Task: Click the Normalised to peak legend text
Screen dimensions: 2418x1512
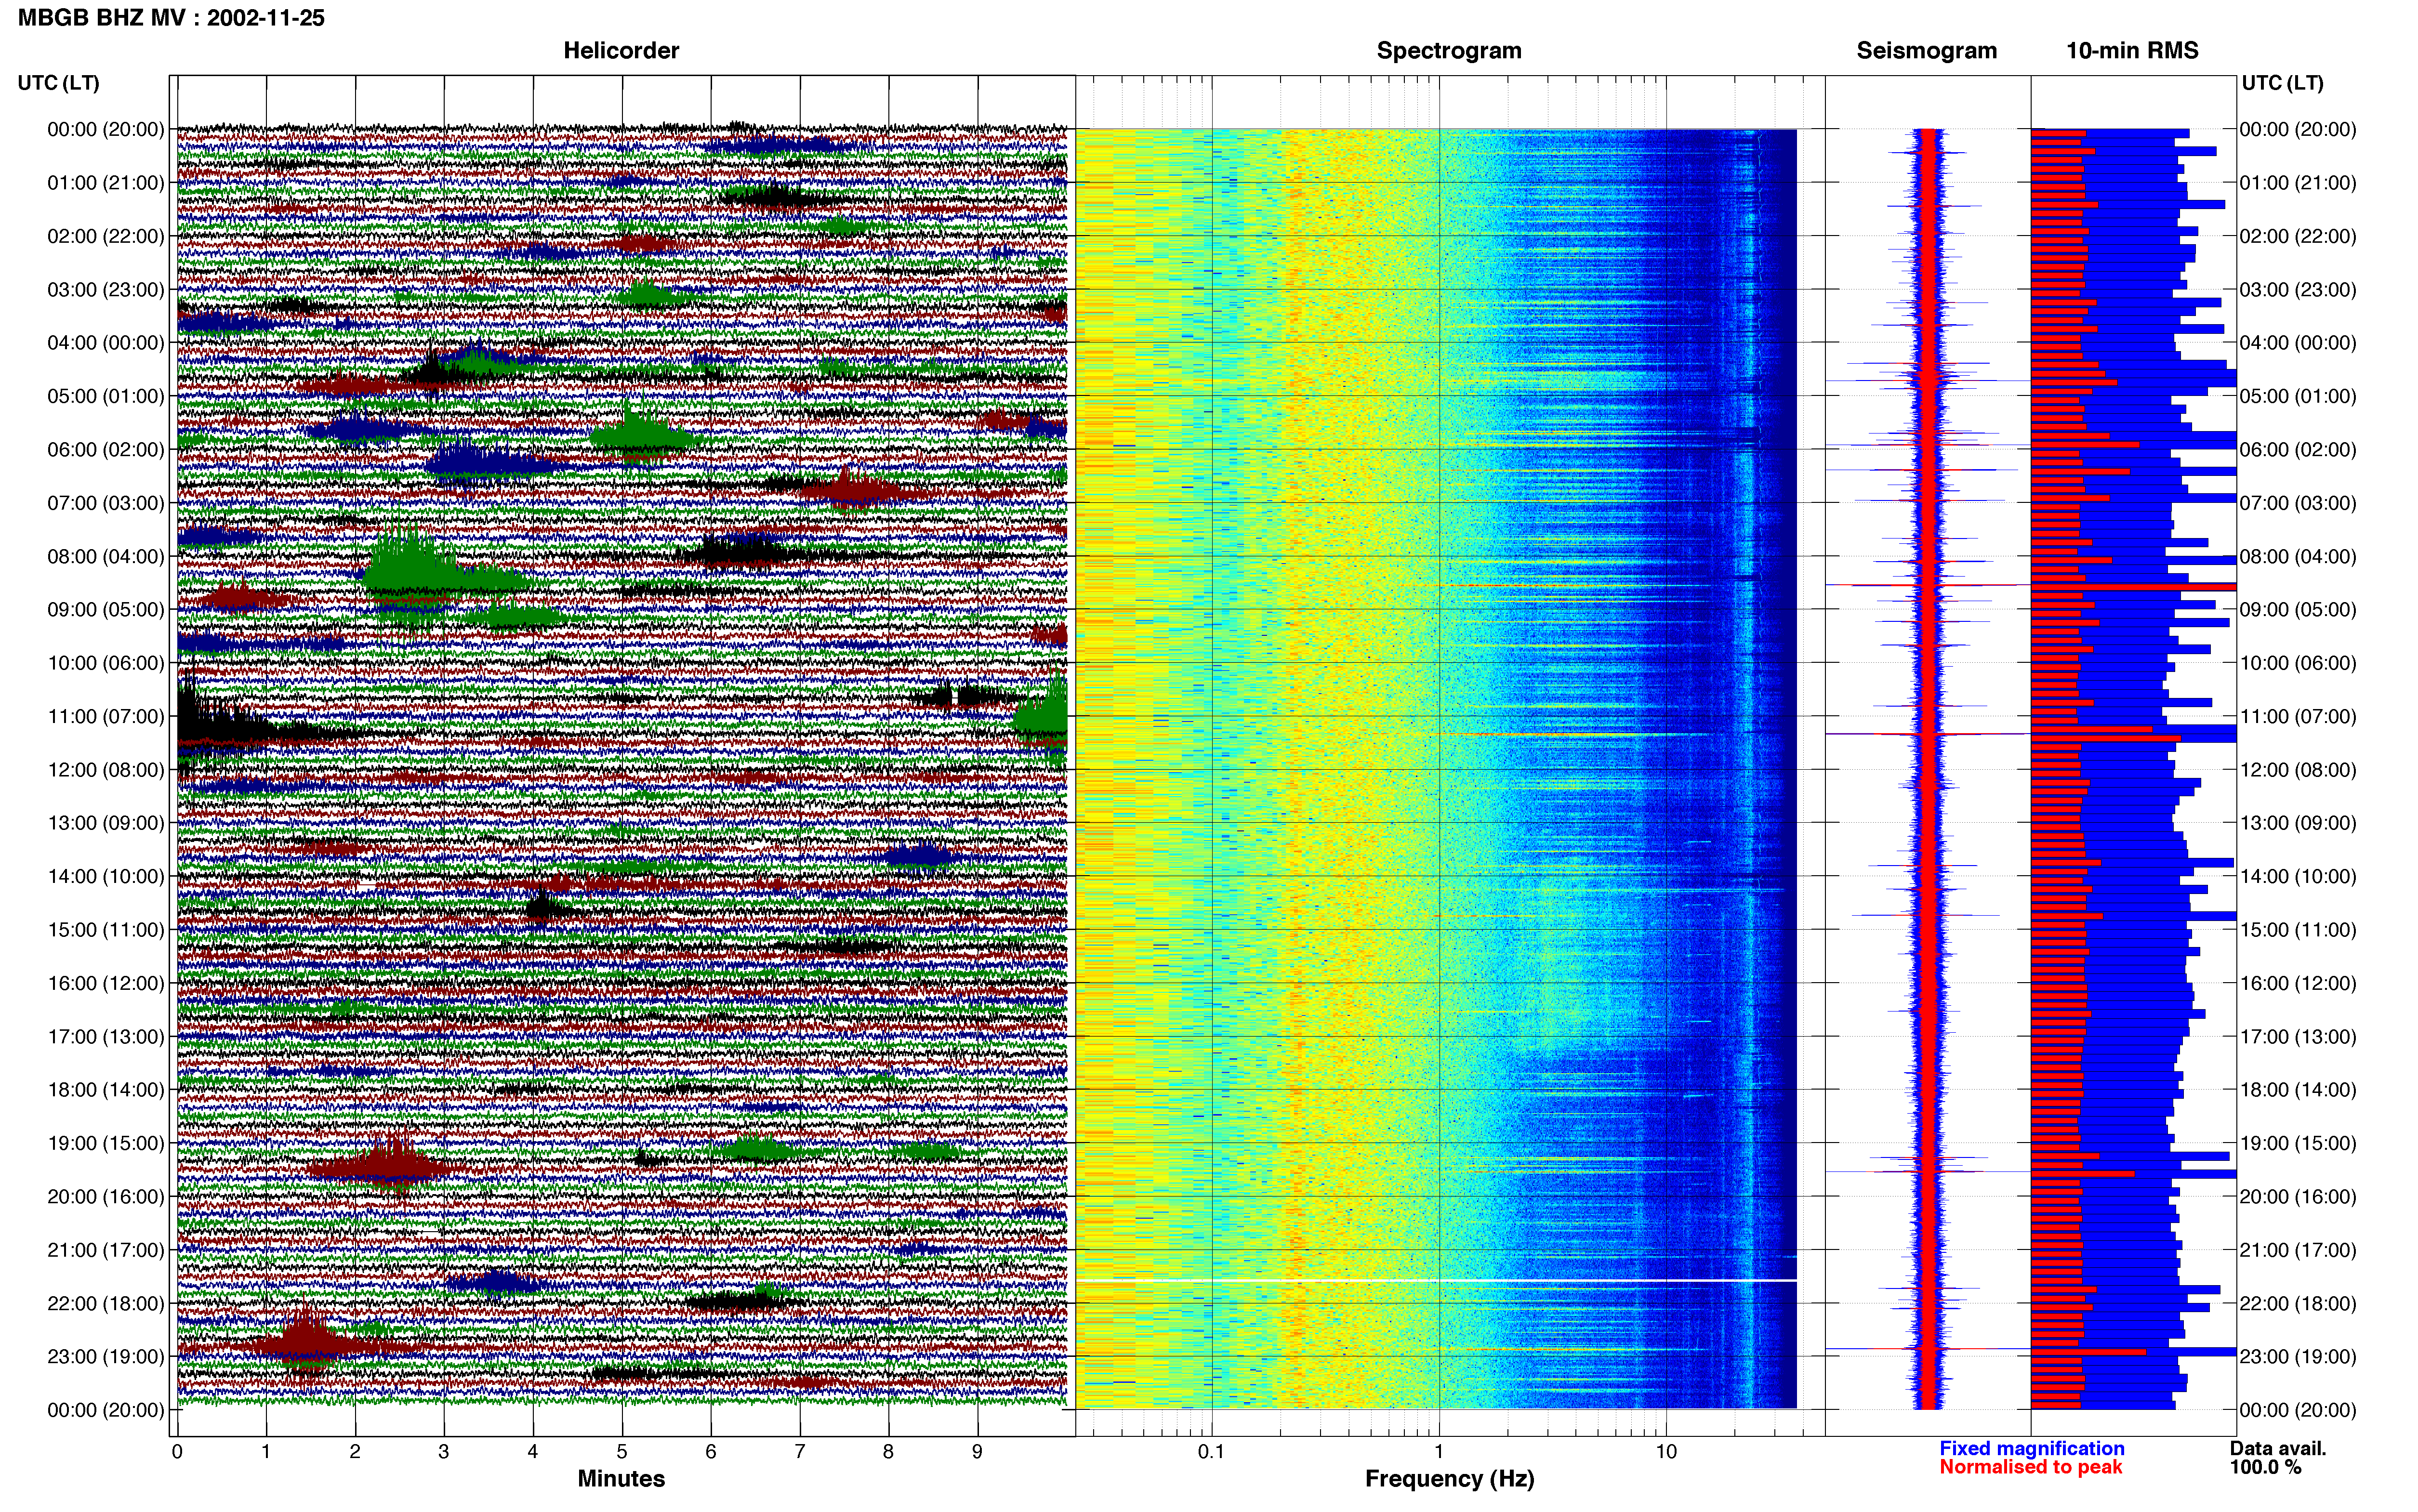Action: 2031,1467
